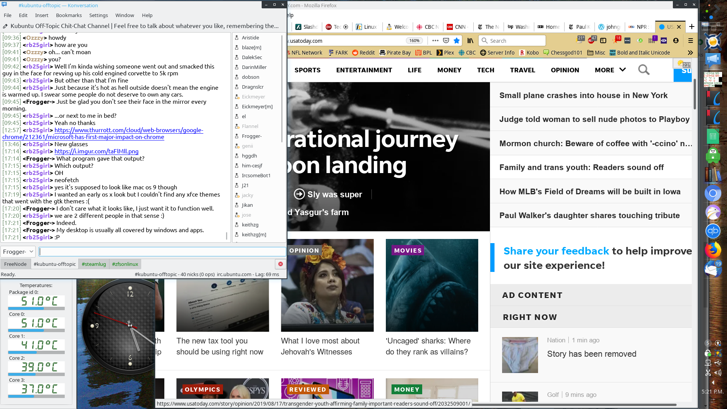Viewport: 727px width, 409px height.
Task: Open the Settings menu in Konversation
Action: [x=98, y=15]
